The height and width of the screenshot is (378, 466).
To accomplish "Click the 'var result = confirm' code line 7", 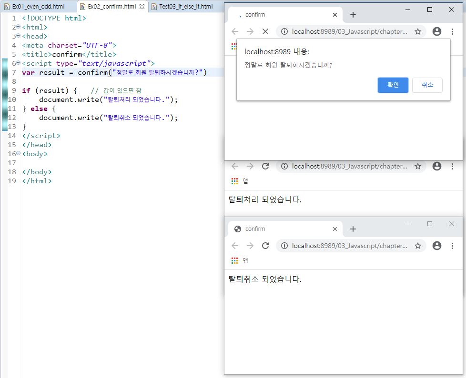I will (114, 72).
